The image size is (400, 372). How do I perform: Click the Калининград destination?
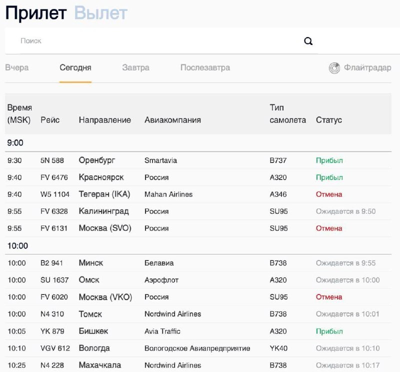[x=104, y=211]
